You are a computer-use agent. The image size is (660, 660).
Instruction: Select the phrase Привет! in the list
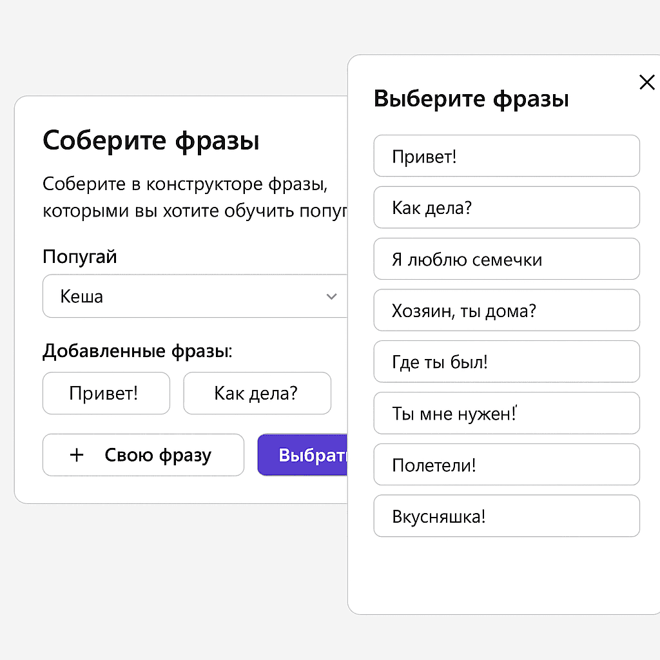507,156
